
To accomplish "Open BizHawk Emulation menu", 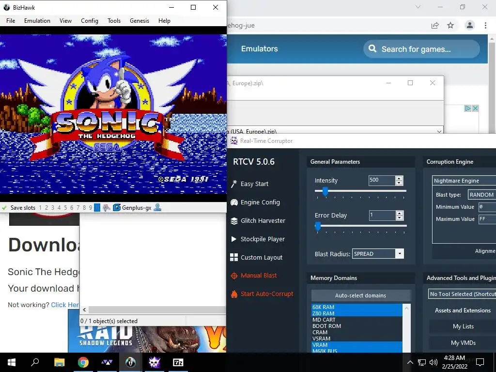I will (x=37, y=20).
